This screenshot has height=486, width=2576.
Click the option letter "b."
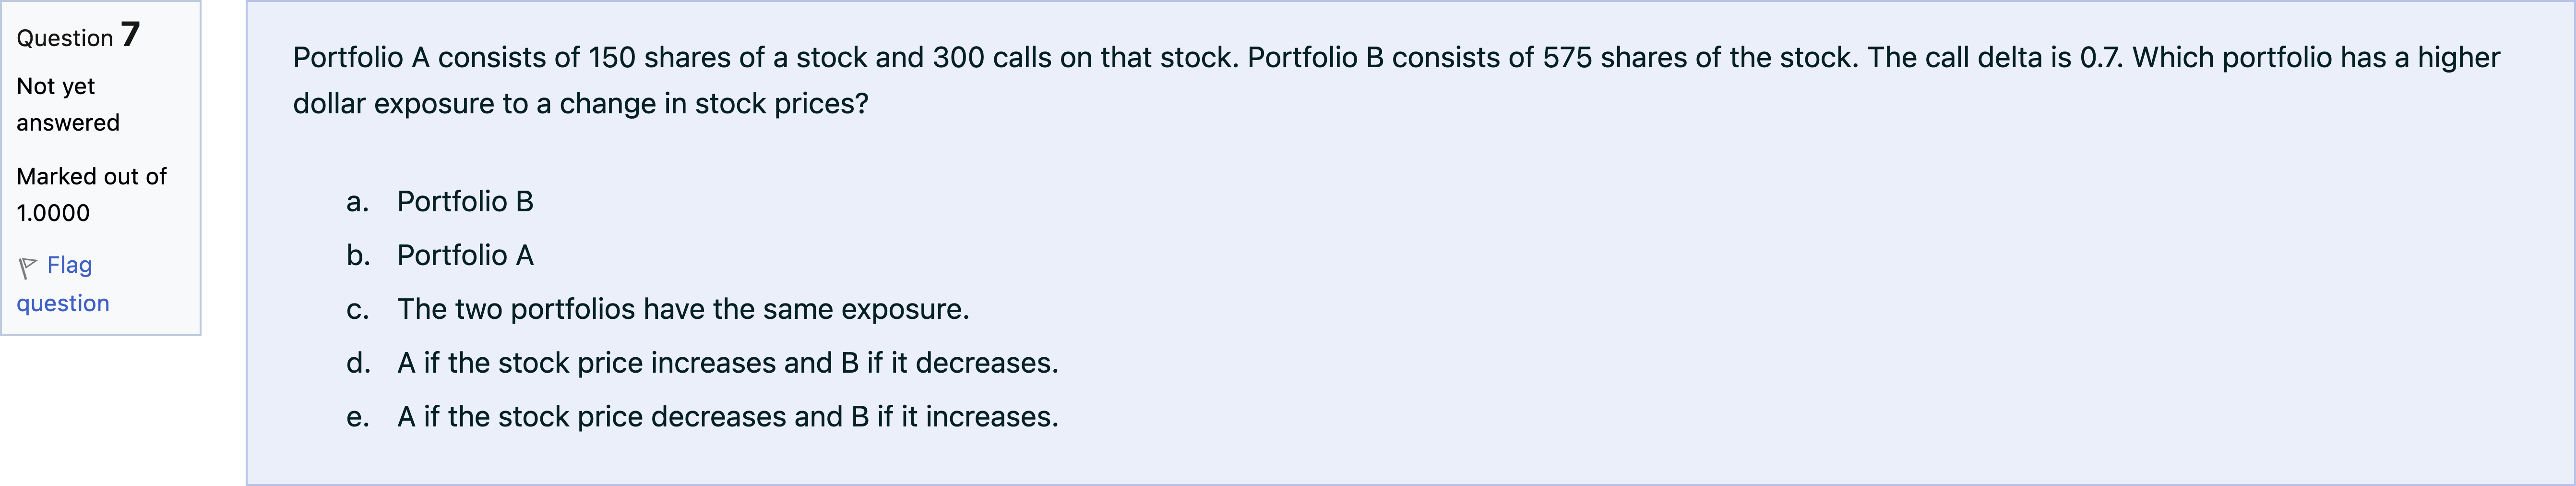click(358, 256)
